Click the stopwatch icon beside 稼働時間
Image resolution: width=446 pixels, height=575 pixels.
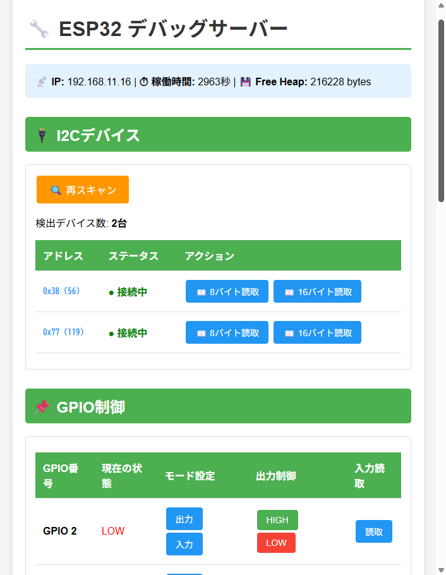coord(143,82)
